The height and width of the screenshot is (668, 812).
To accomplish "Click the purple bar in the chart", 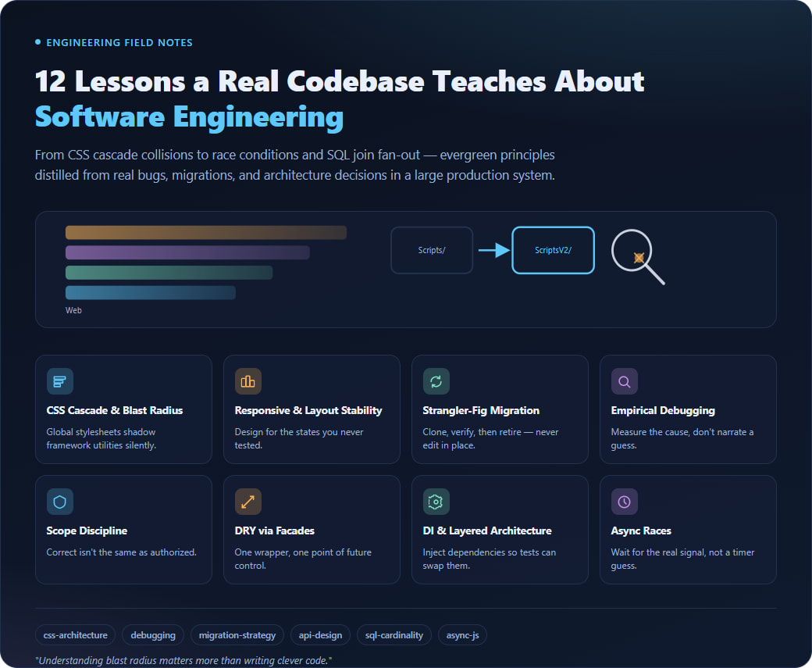I will (187, 252).
